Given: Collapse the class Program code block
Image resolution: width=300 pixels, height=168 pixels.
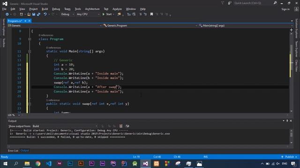Looking at the screenshot, I should [x=30, y=39].
